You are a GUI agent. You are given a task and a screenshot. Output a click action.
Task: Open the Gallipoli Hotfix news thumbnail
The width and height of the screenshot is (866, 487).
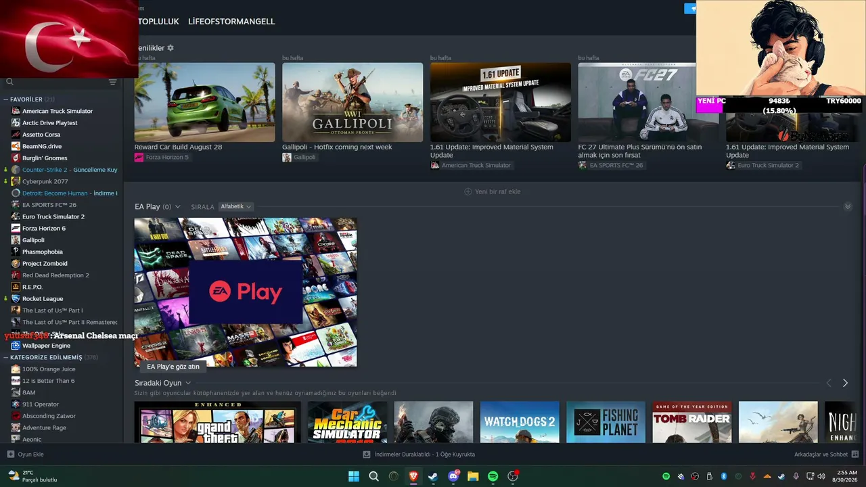tap(352, 102)
